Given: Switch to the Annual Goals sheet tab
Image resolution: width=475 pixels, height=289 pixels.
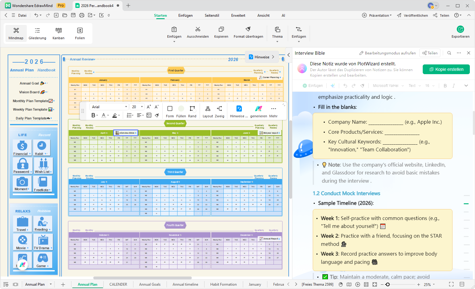Looking at the screenshot, I should click(150, 284).
